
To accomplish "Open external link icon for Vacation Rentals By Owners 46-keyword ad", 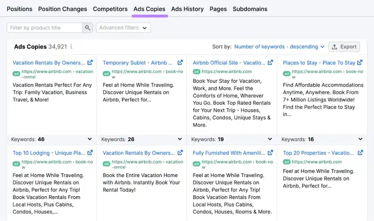I will pyautogui.click(x=90, y=62).
